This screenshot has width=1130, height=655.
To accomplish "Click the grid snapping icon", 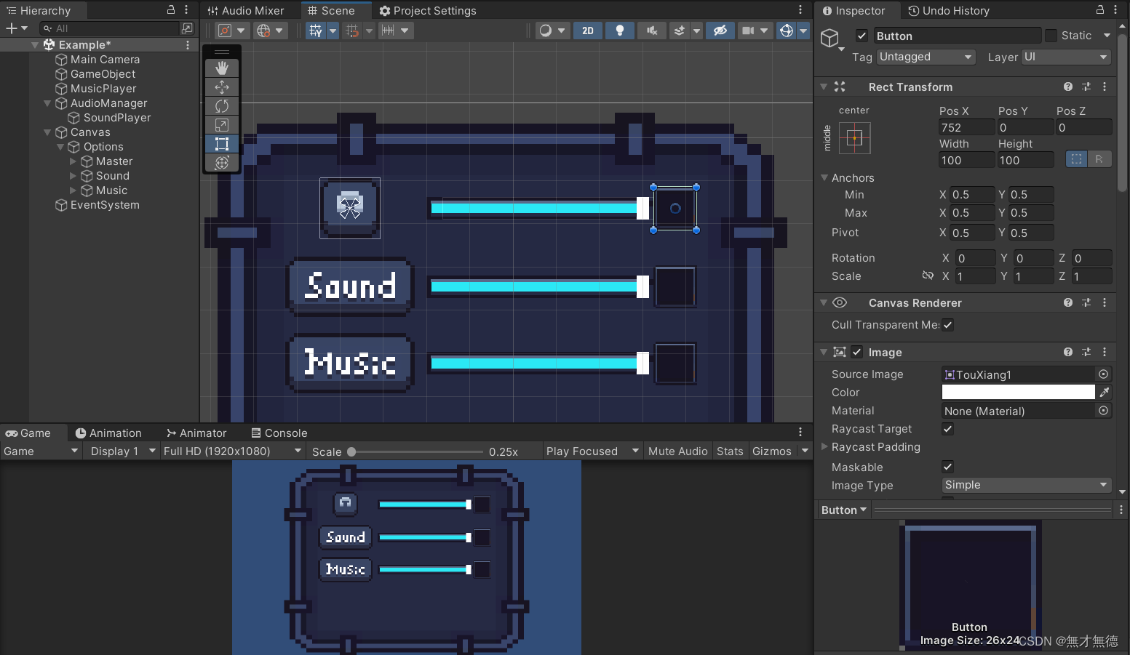I will (315, 31).
